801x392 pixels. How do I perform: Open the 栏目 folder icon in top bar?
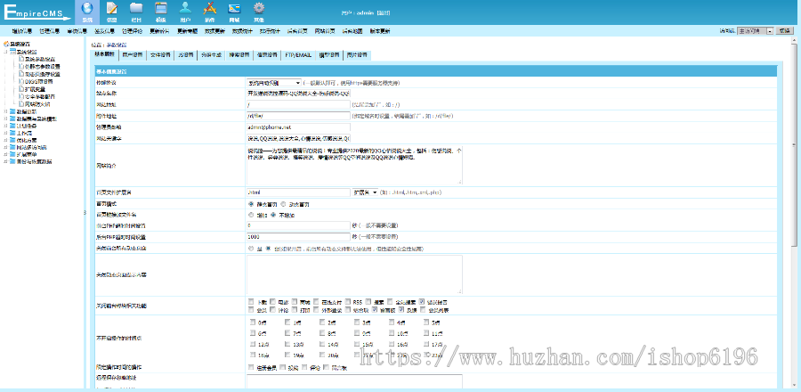click(x=136, y=8)
